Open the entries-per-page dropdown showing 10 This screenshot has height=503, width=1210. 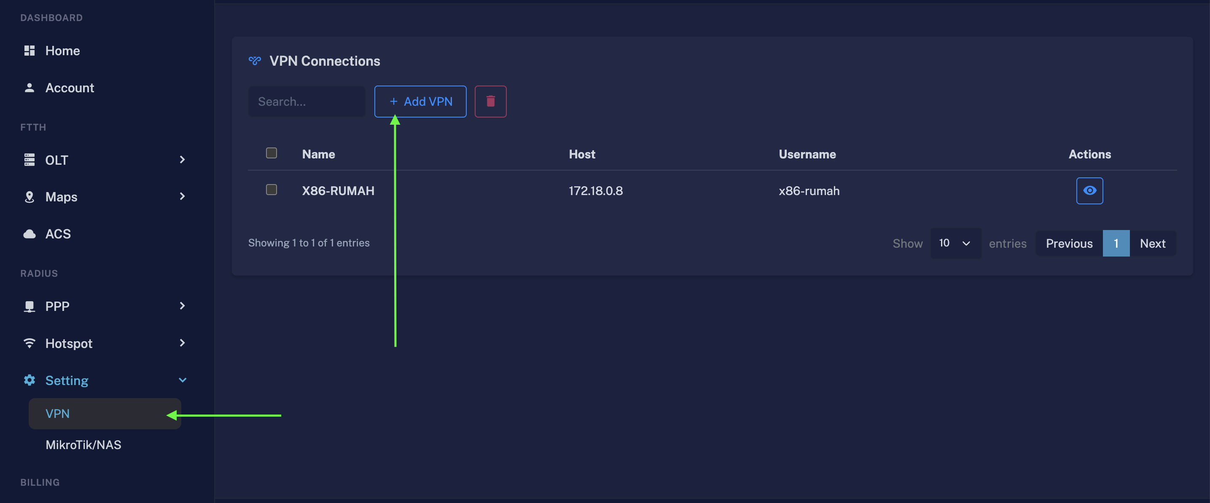955,243
